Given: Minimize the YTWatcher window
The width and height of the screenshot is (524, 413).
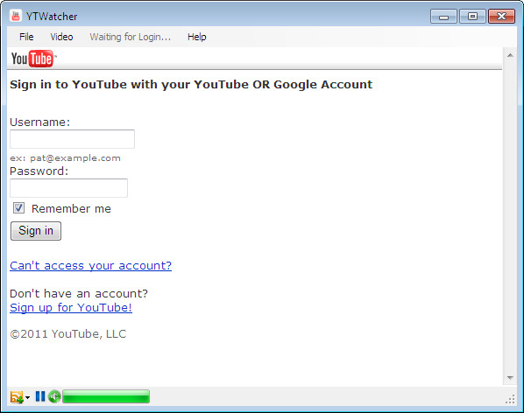Looking at the screenshot, I should point(443,17).
